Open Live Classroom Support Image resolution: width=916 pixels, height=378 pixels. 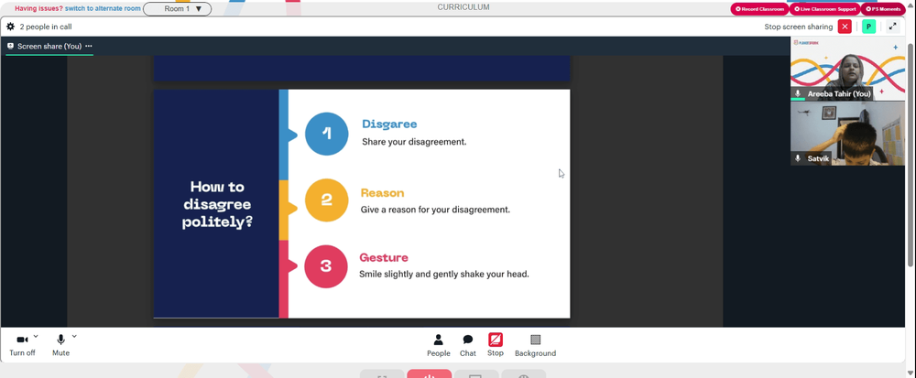(x=824, y=9)
